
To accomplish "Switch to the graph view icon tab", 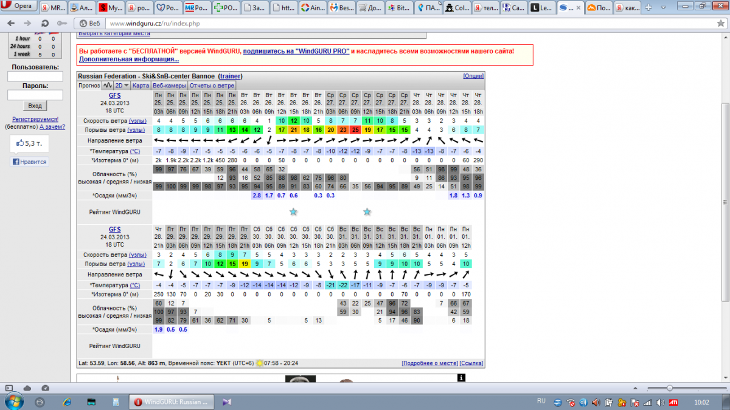I will click(x=108, y=86).
